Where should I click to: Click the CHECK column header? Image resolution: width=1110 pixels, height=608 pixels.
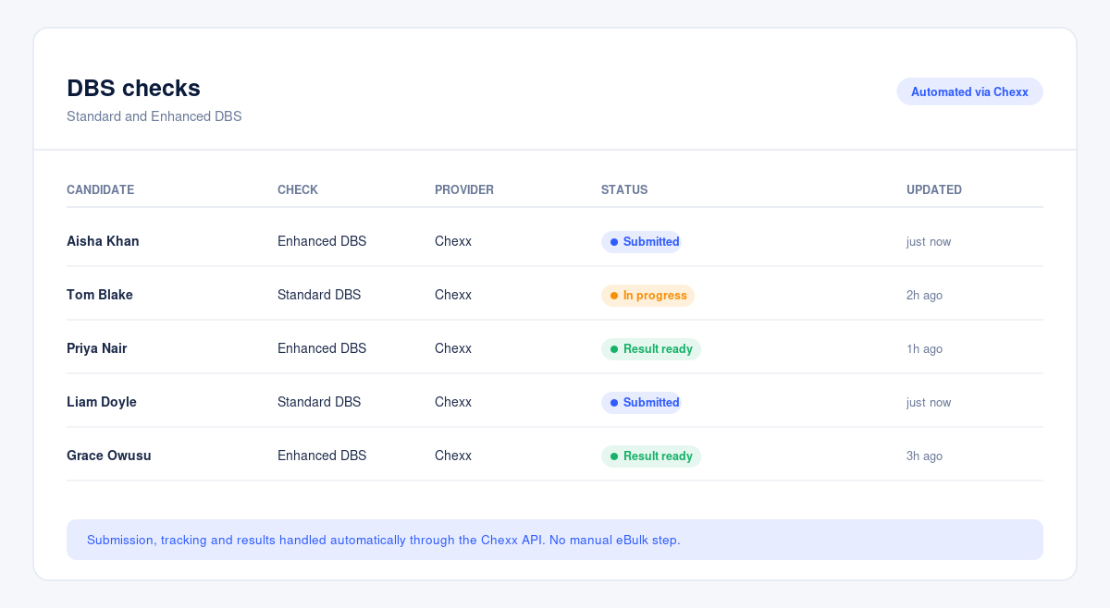click(x=297, y=189)
